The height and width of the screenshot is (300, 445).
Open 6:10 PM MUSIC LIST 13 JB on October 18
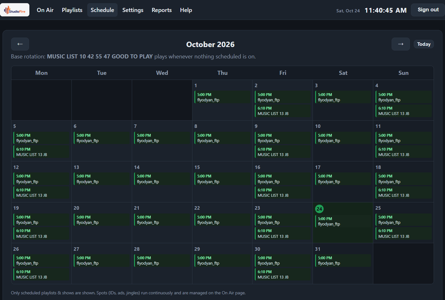pos(403,193)
